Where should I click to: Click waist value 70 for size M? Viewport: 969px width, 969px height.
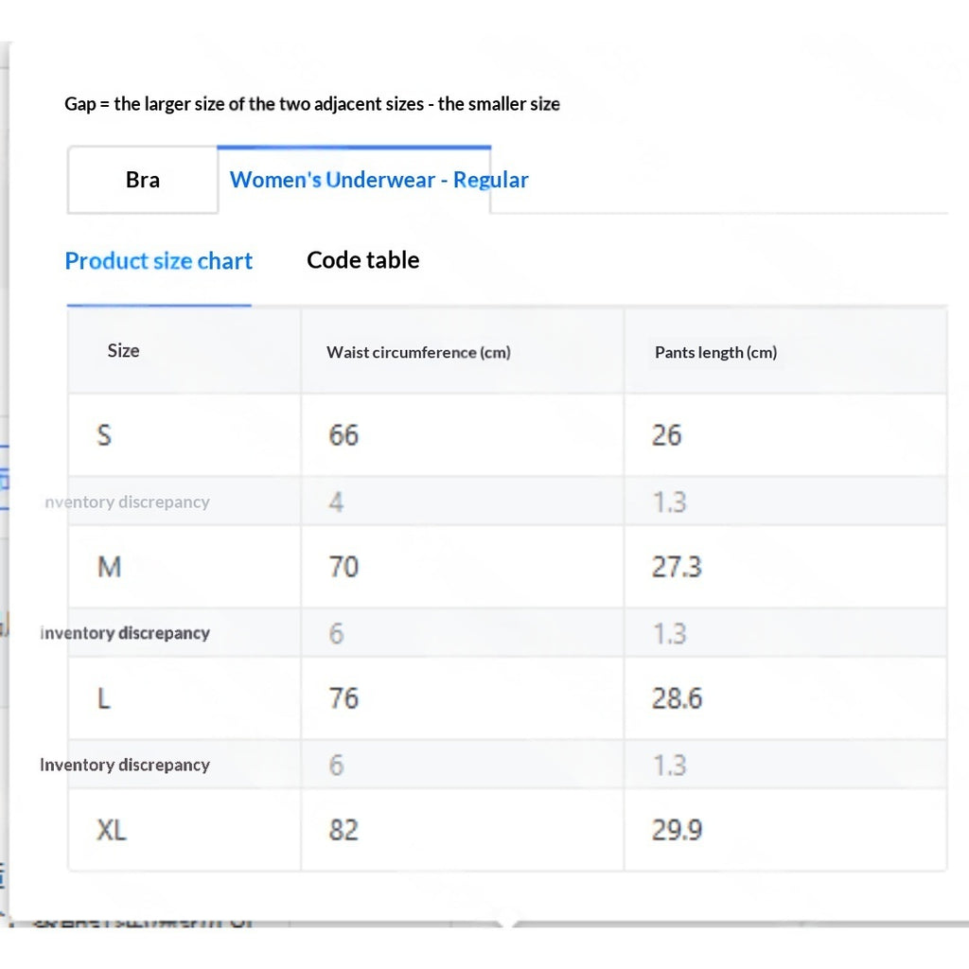(344, 567)
